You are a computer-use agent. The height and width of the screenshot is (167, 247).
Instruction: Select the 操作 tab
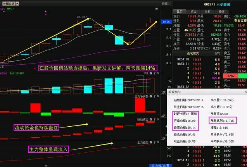tap(222, 12)
